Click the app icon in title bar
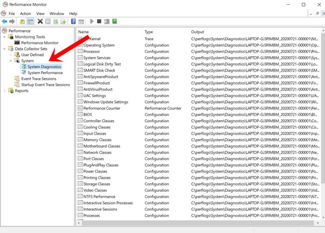This screenshot has width=325, height=233. tap(6, 4)
